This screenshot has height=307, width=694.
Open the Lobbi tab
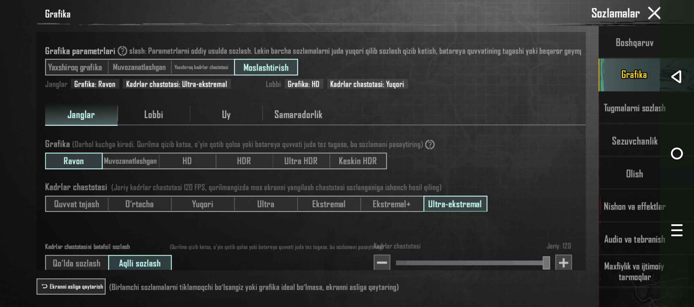pos(154,115)
